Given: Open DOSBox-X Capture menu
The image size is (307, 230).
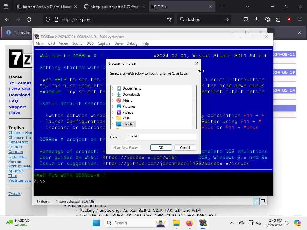Looking at the screenshot, I should 104,43.
